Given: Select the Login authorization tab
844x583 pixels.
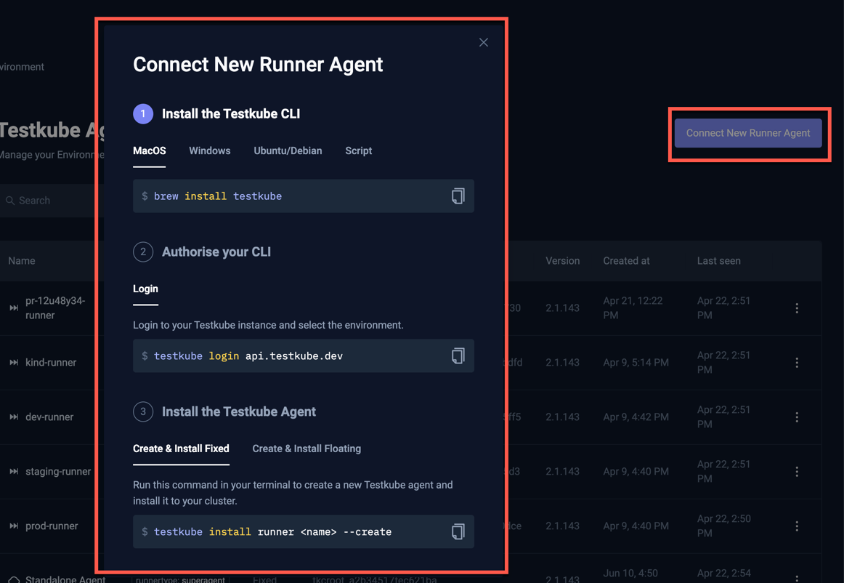Looking at the screenshot, I should pos(145,289).
